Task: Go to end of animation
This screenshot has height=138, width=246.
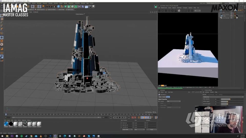Action: pyautogui.click(x=129, y=118)
